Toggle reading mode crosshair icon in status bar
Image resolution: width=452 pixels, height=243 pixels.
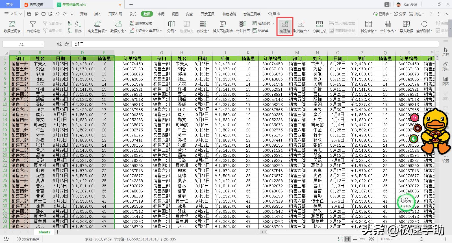point(362,239)
